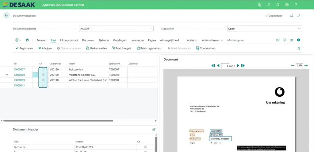Open the Leverancier menu

coord(137,40)
